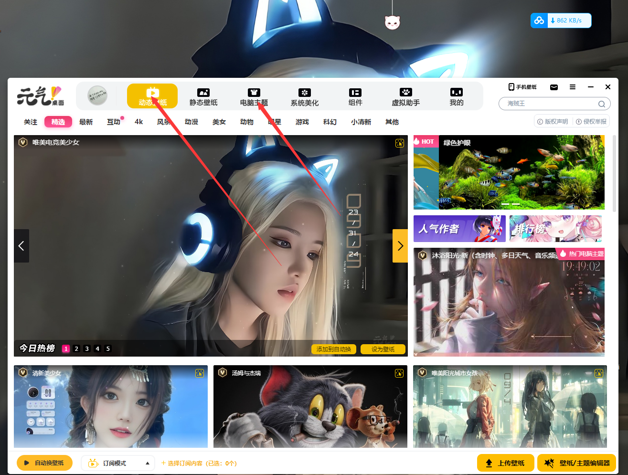Click the mail envelope icon
Image resolution: width=628 pixels, height=475 pixels.
pos(554,87)
